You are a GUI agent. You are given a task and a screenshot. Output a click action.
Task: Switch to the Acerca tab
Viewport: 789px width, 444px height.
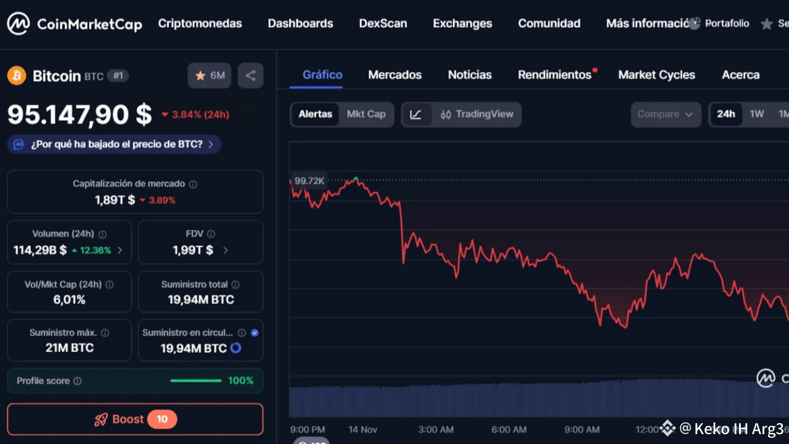[740, 75]
